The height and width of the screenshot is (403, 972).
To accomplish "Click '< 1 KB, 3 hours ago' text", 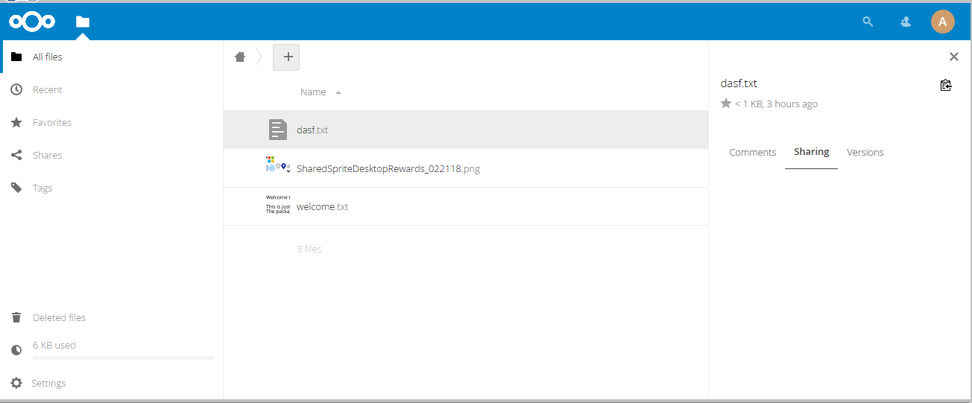I will (x=776, y=104).
